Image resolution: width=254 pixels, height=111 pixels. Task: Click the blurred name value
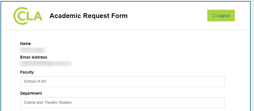point(33,50)
